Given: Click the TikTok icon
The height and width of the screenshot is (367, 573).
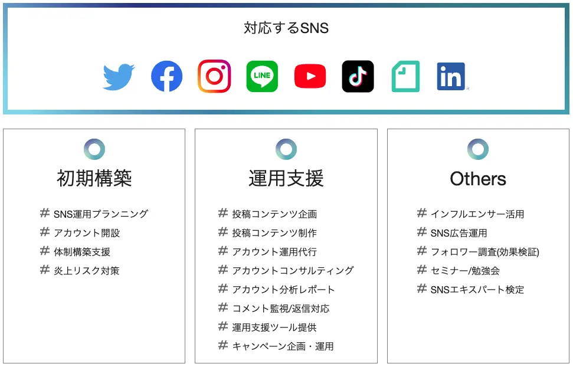Looking at the screenshot, I should pos(358,76).
